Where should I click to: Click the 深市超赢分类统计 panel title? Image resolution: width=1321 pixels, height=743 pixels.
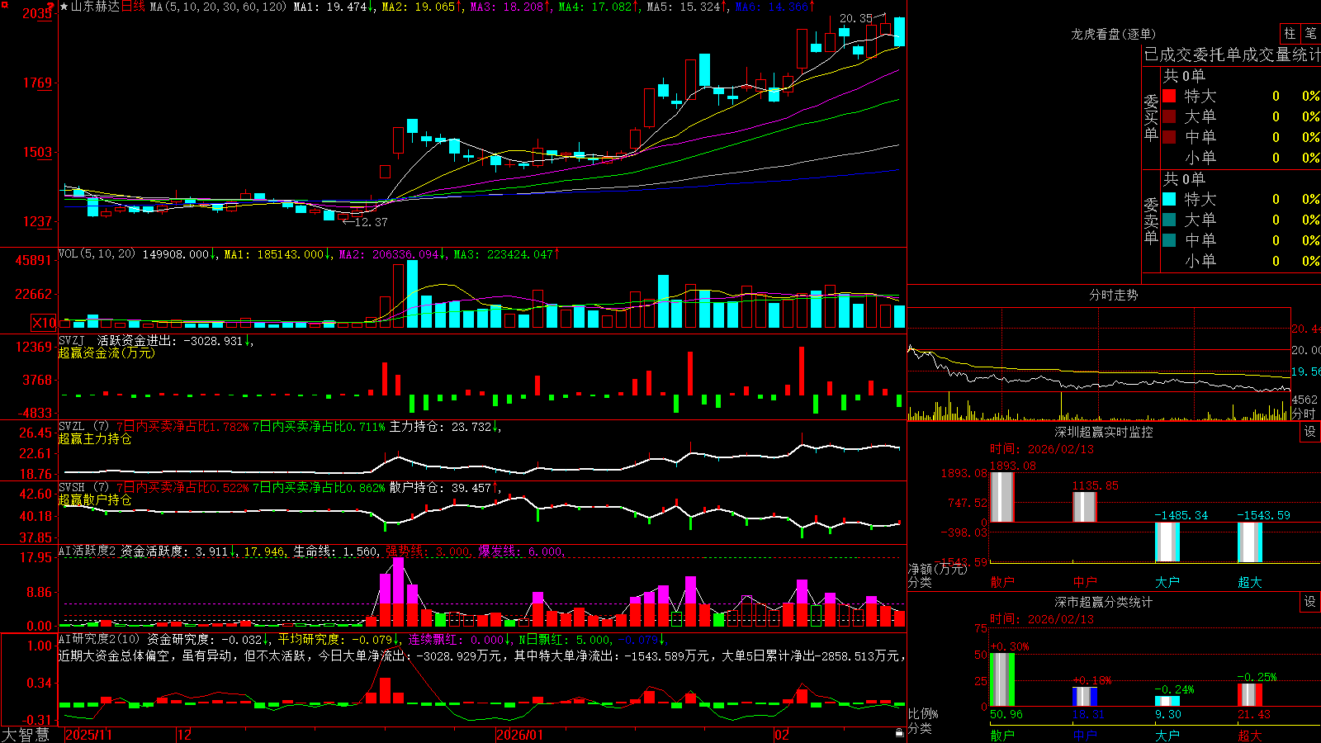pyautogui.click(x=1103, y=602)
